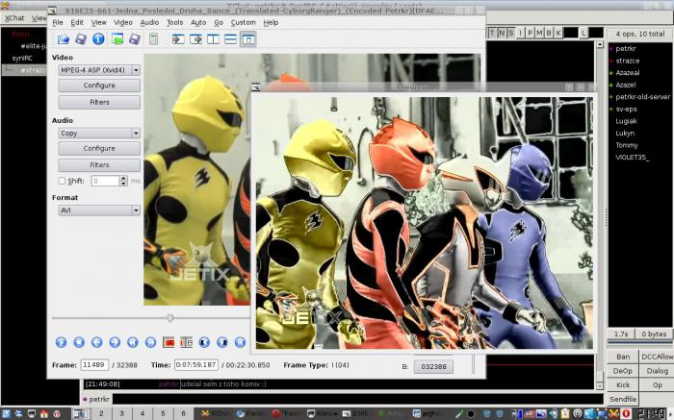Jump to previous black frame button
Viewport: 674px width, 420px height.
[x=204, y=342]
